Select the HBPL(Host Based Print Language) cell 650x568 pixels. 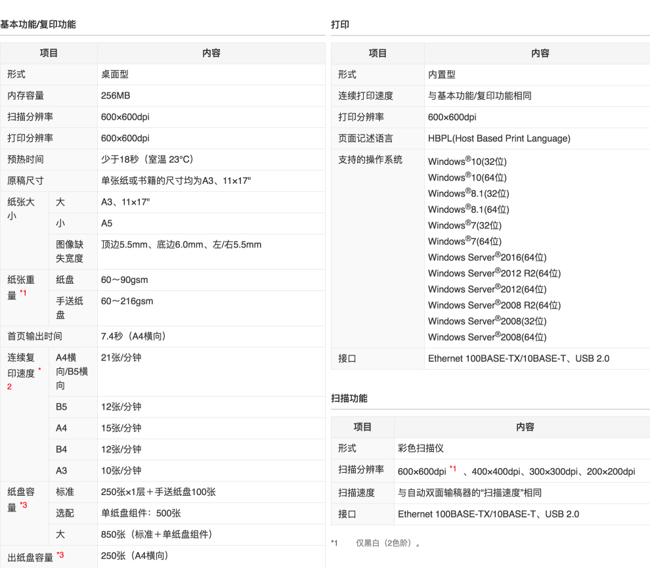(499, 139)
